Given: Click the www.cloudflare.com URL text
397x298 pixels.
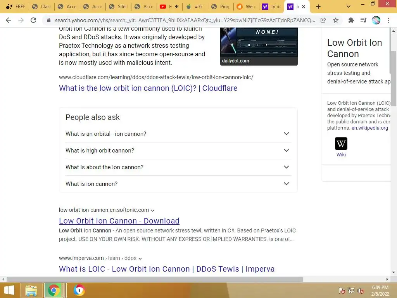Looking at the screenshot, I should point(156,77).
